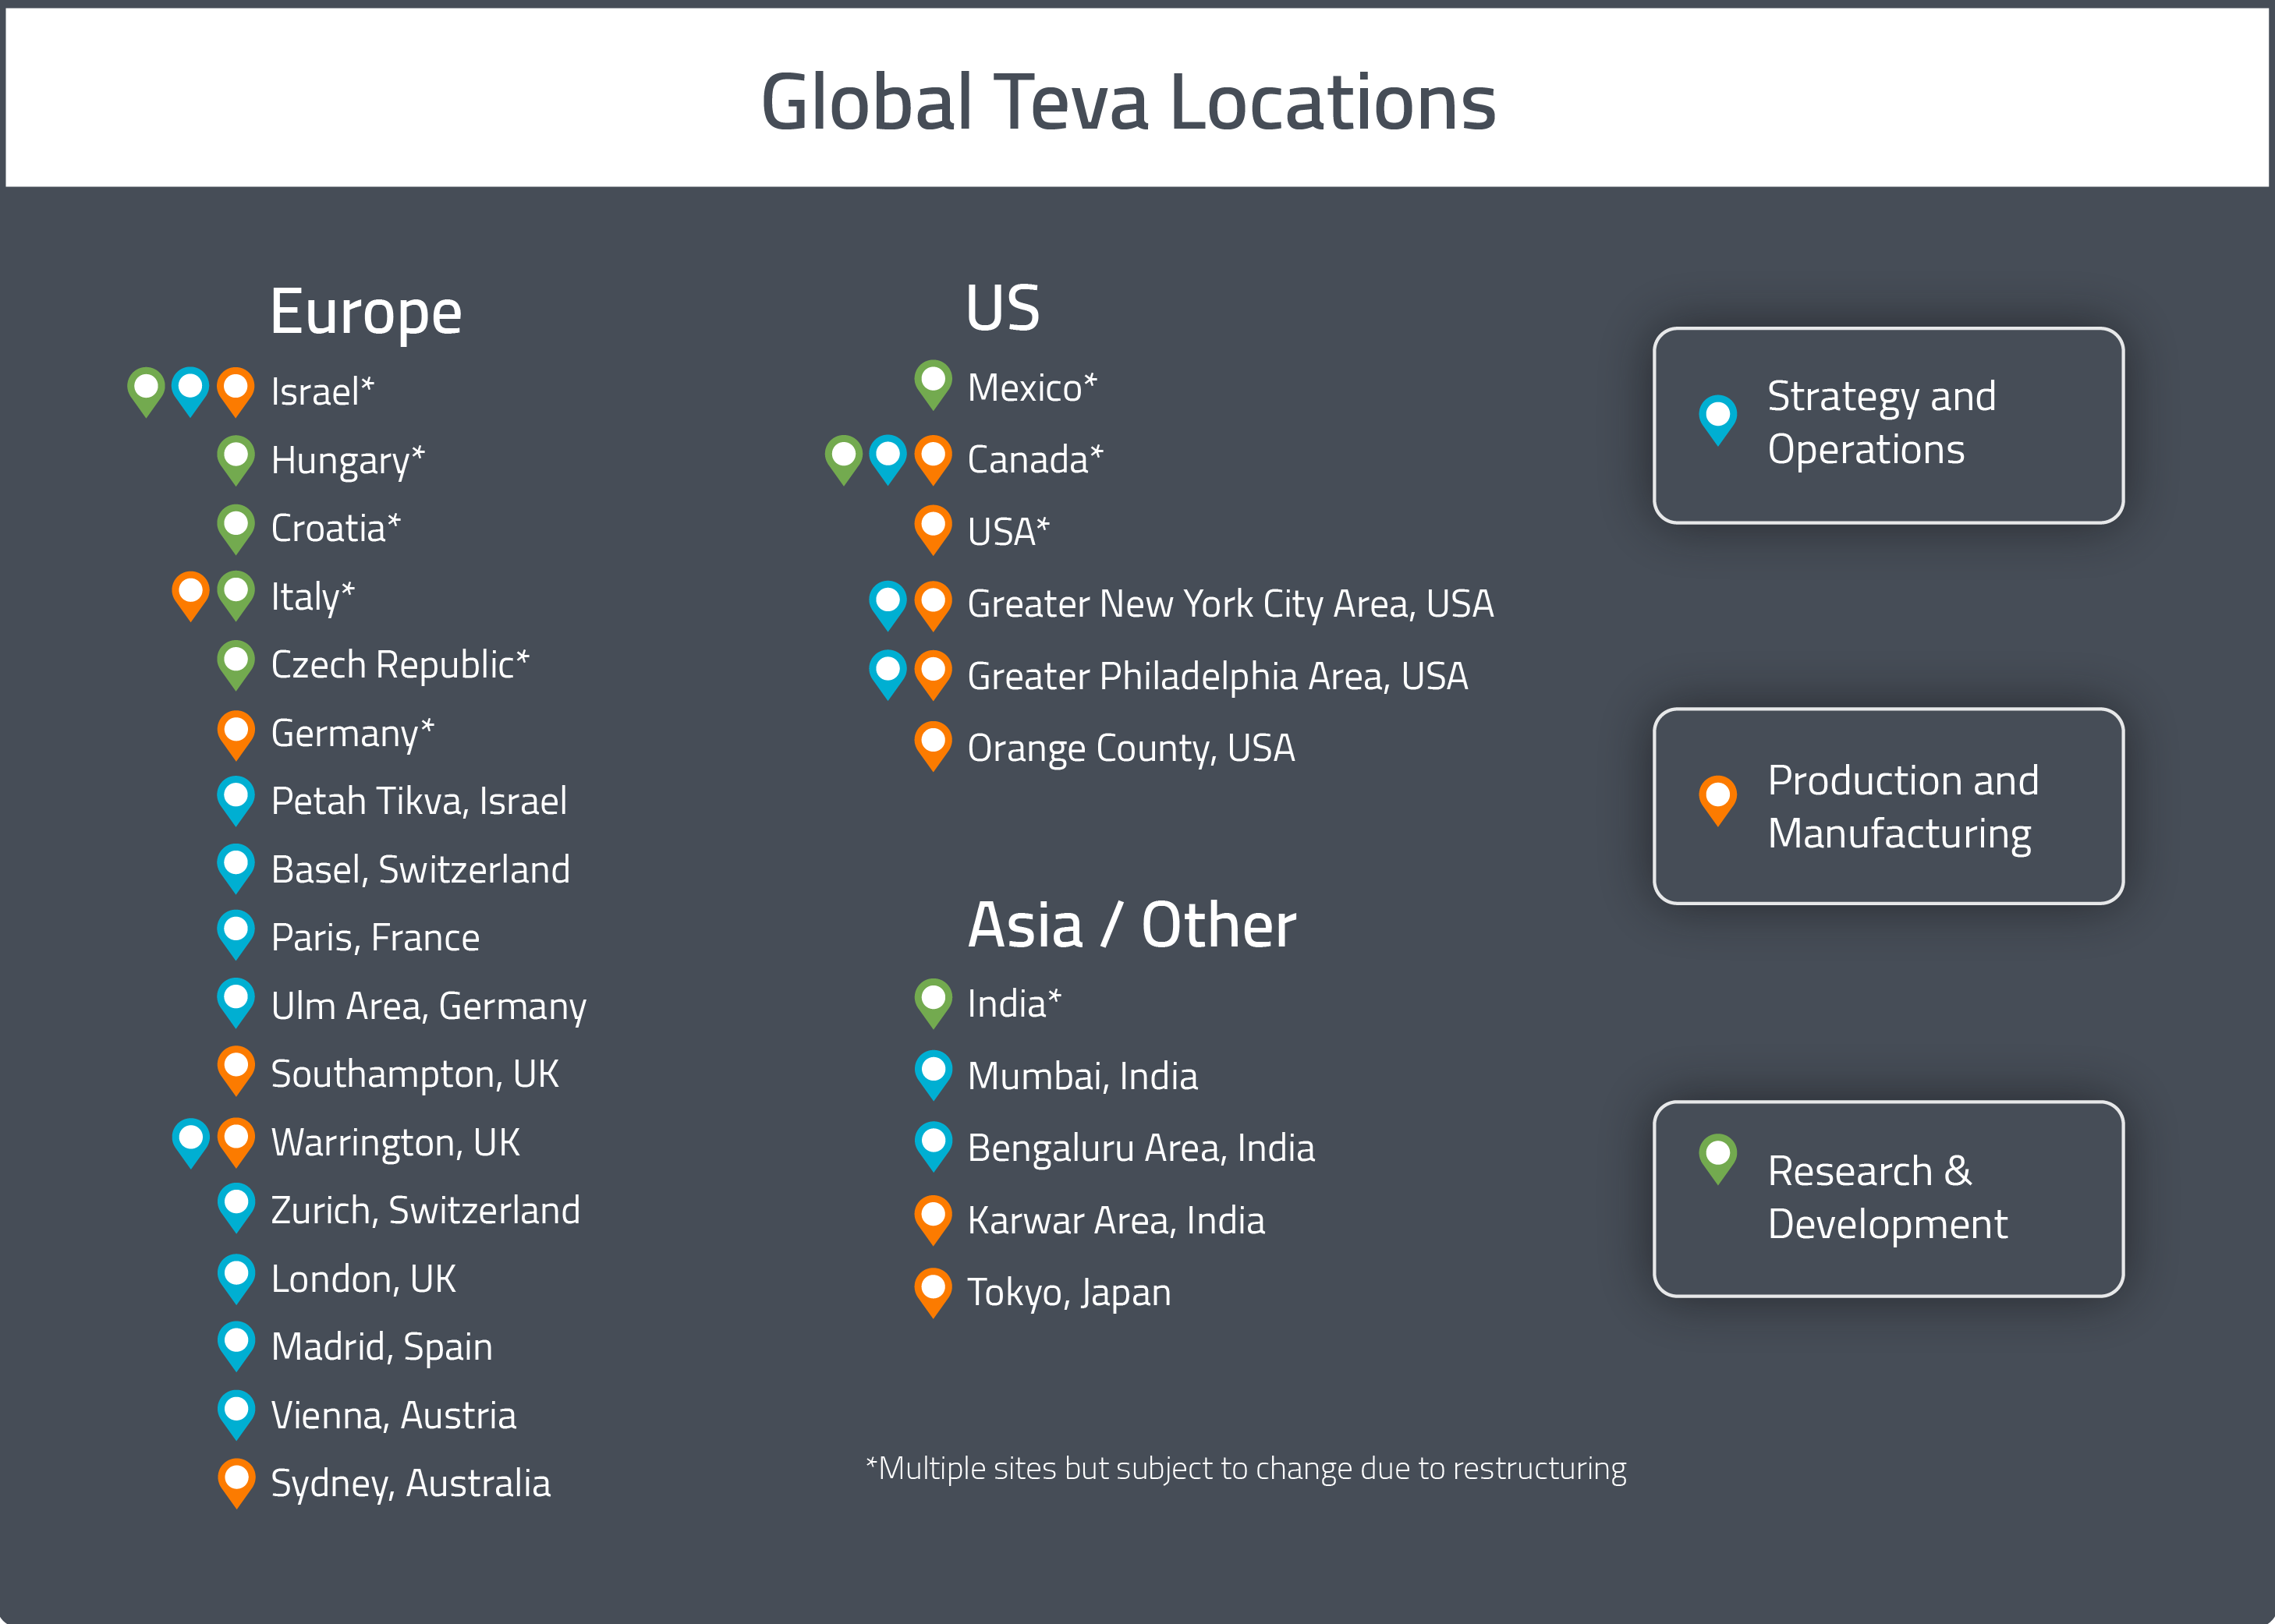Click the Zurich, Switzerland entry
The image size is (2275, 1624).
[425, 1210]
